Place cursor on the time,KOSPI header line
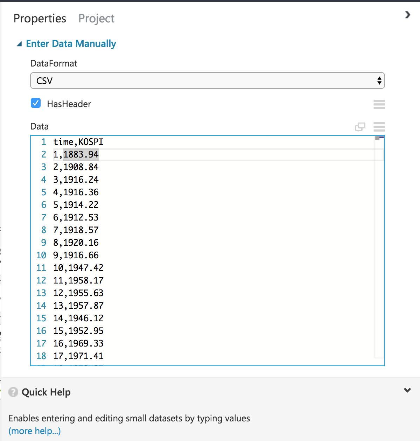The image size is (420, 441). pos(78,142)
